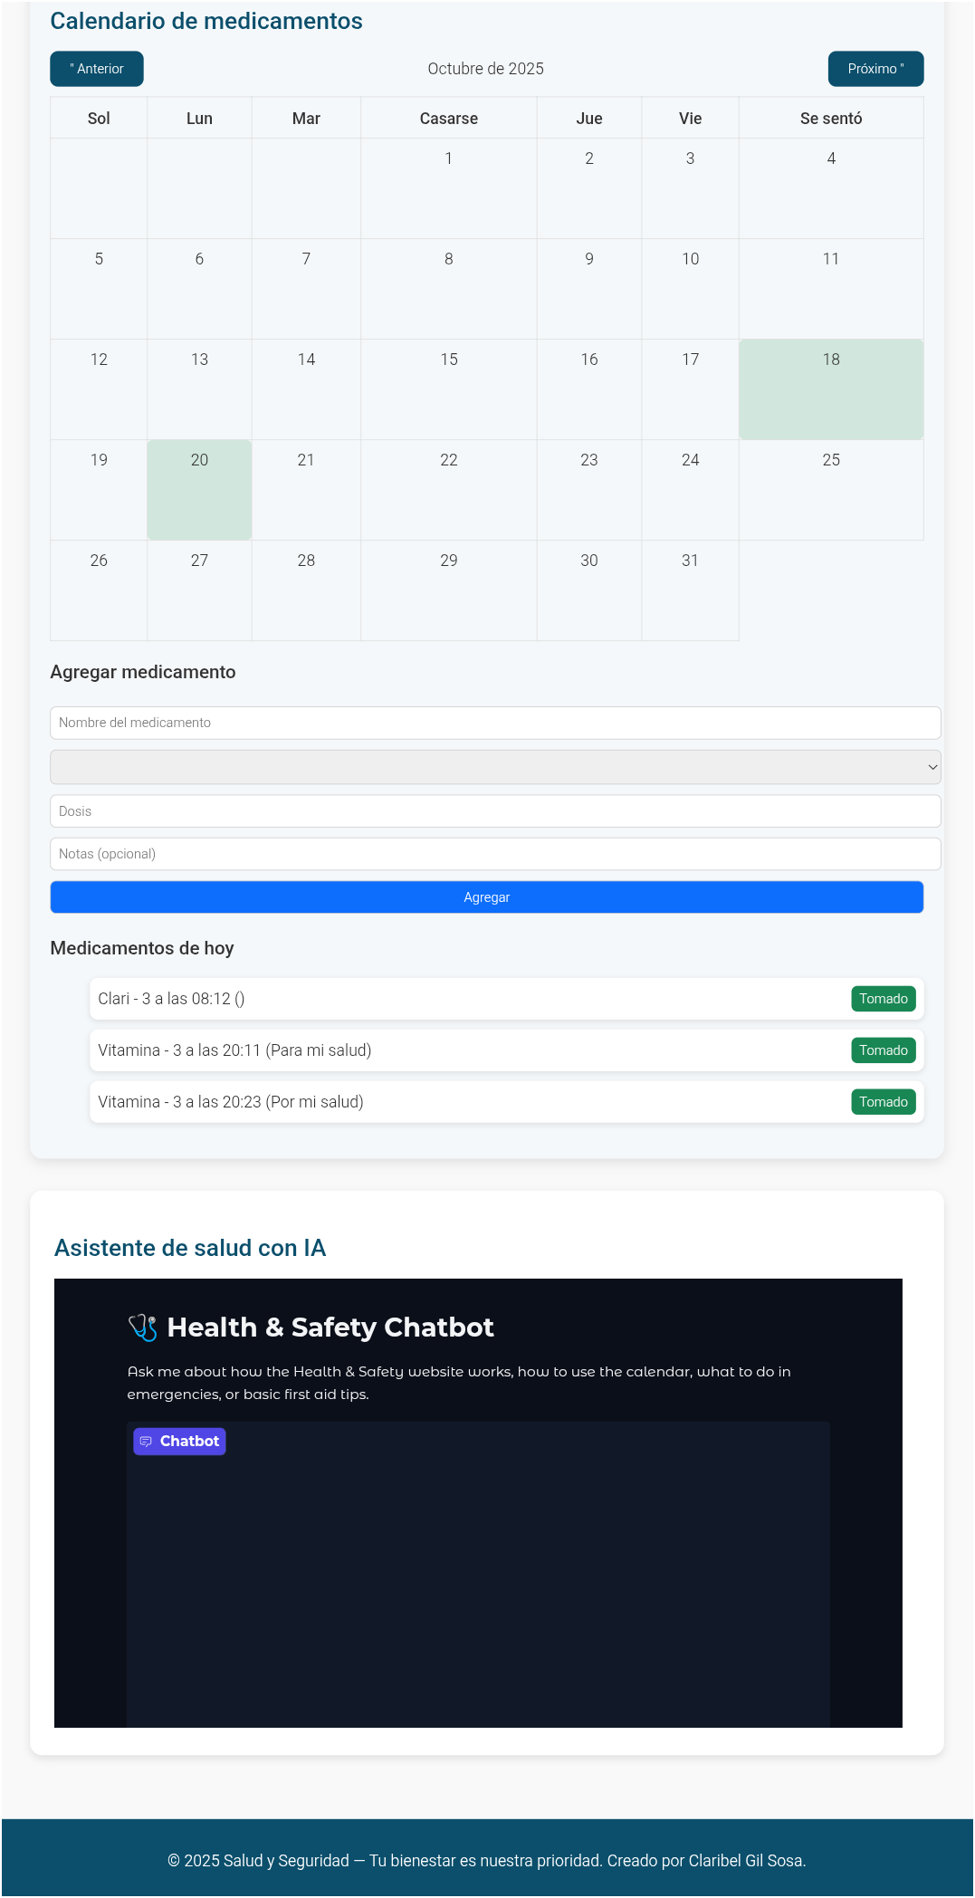Select day 28 in the calendar

click(306, 590)
